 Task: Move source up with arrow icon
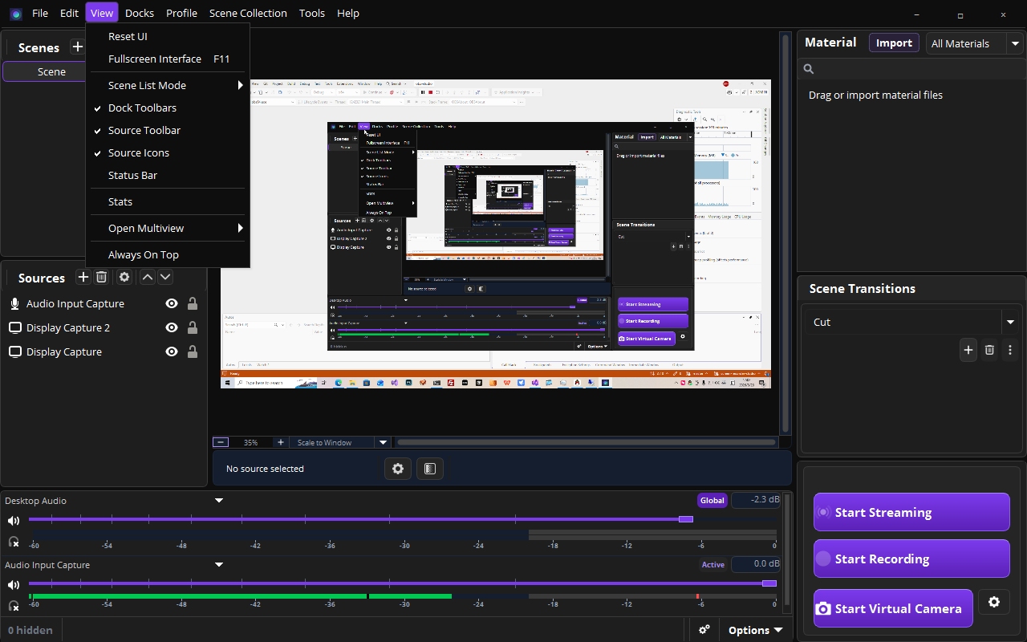148,277
